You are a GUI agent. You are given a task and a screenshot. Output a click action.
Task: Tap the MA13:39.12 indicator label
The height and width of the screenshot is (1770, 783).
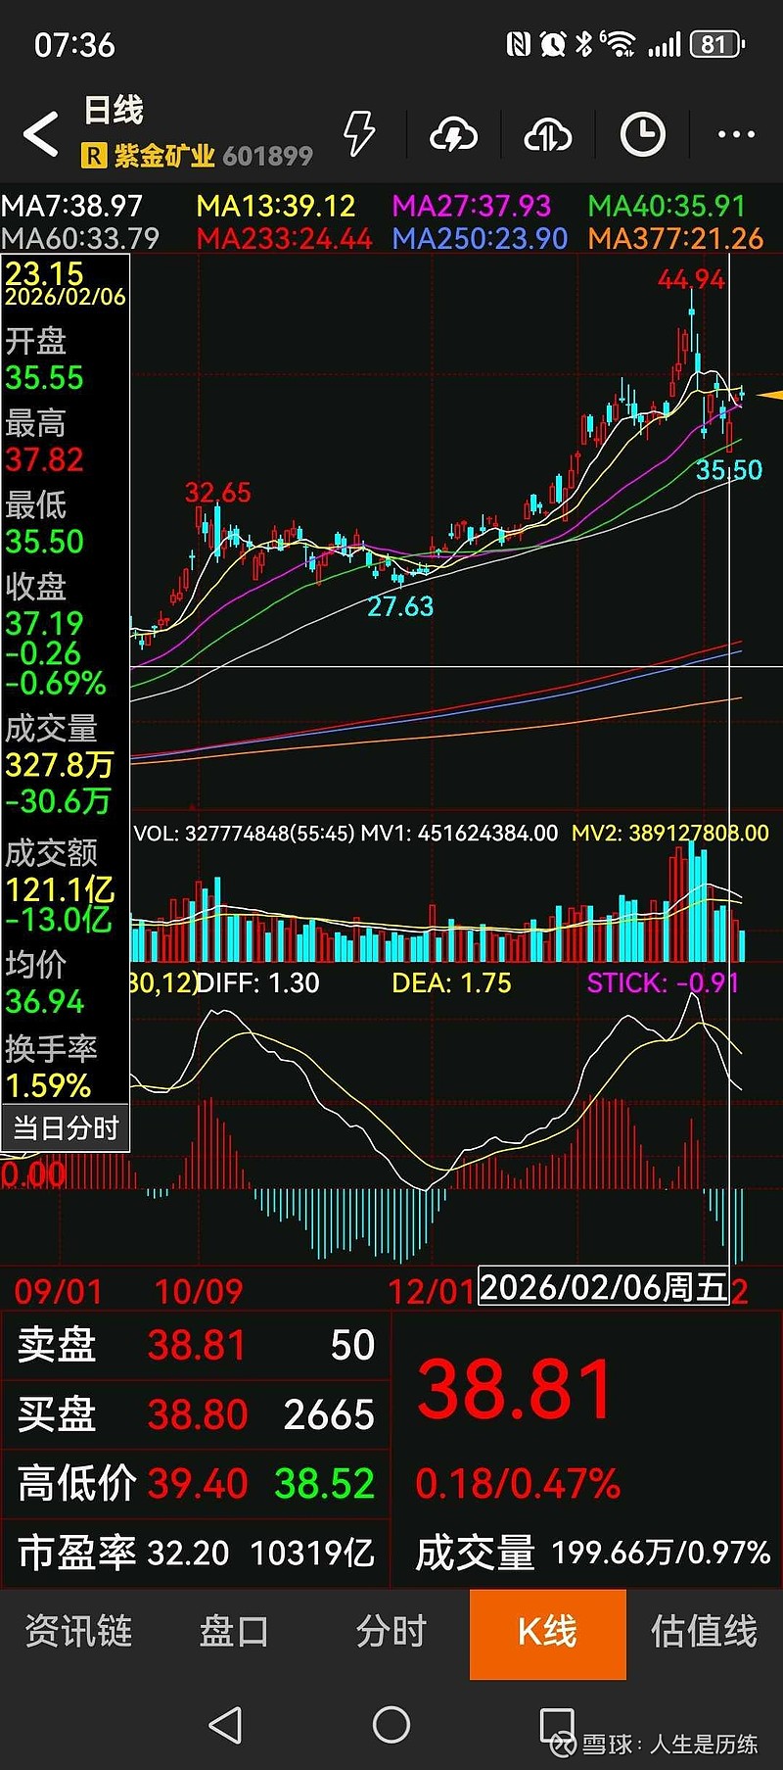click(276, 206)
